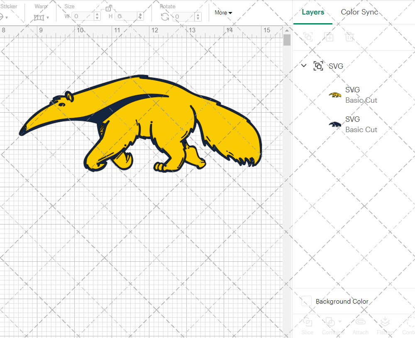This screenshot has height=338, width=415.
Task: Select the Flatten tool
Action: click(385, 326)
